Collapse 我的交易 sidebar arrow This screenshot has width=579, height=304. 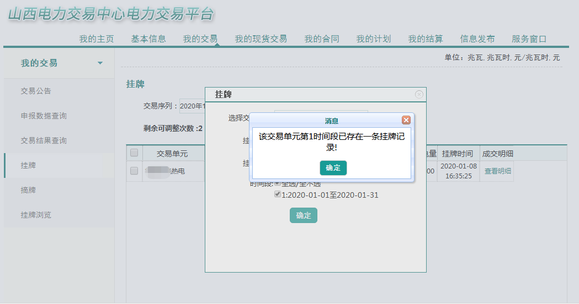pos(100,63)
